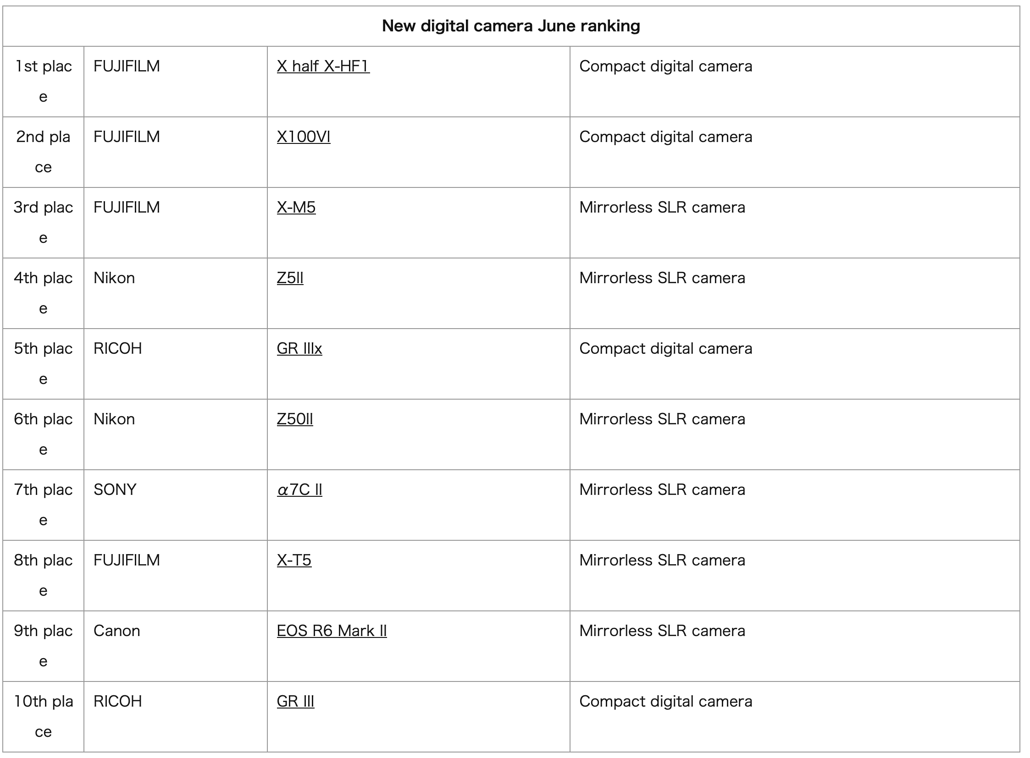This screenshot has height=758, width=1030.
Task: Click the '1st place' rank cell
Action: (x=43, y=81)
